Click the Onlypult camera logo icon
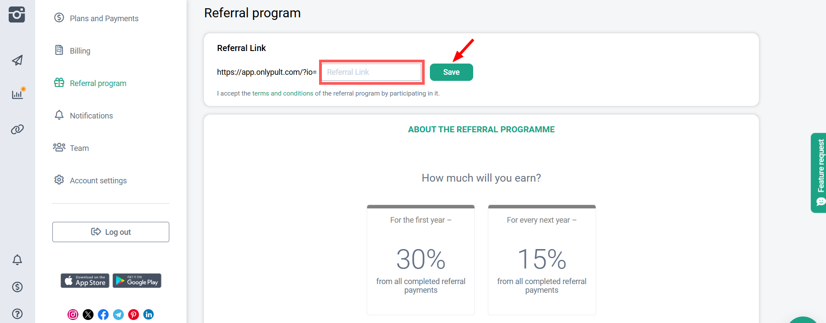826x323 pixels. tap(17, 14)
